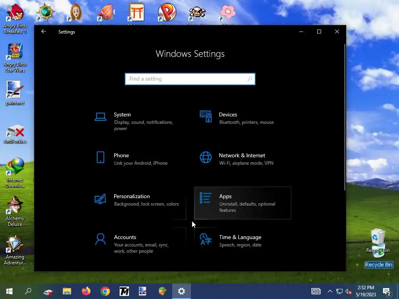Open Network & Internet globe icon
Image resolution: width=399 pixels, height=299 pixels.
[206, 157]
